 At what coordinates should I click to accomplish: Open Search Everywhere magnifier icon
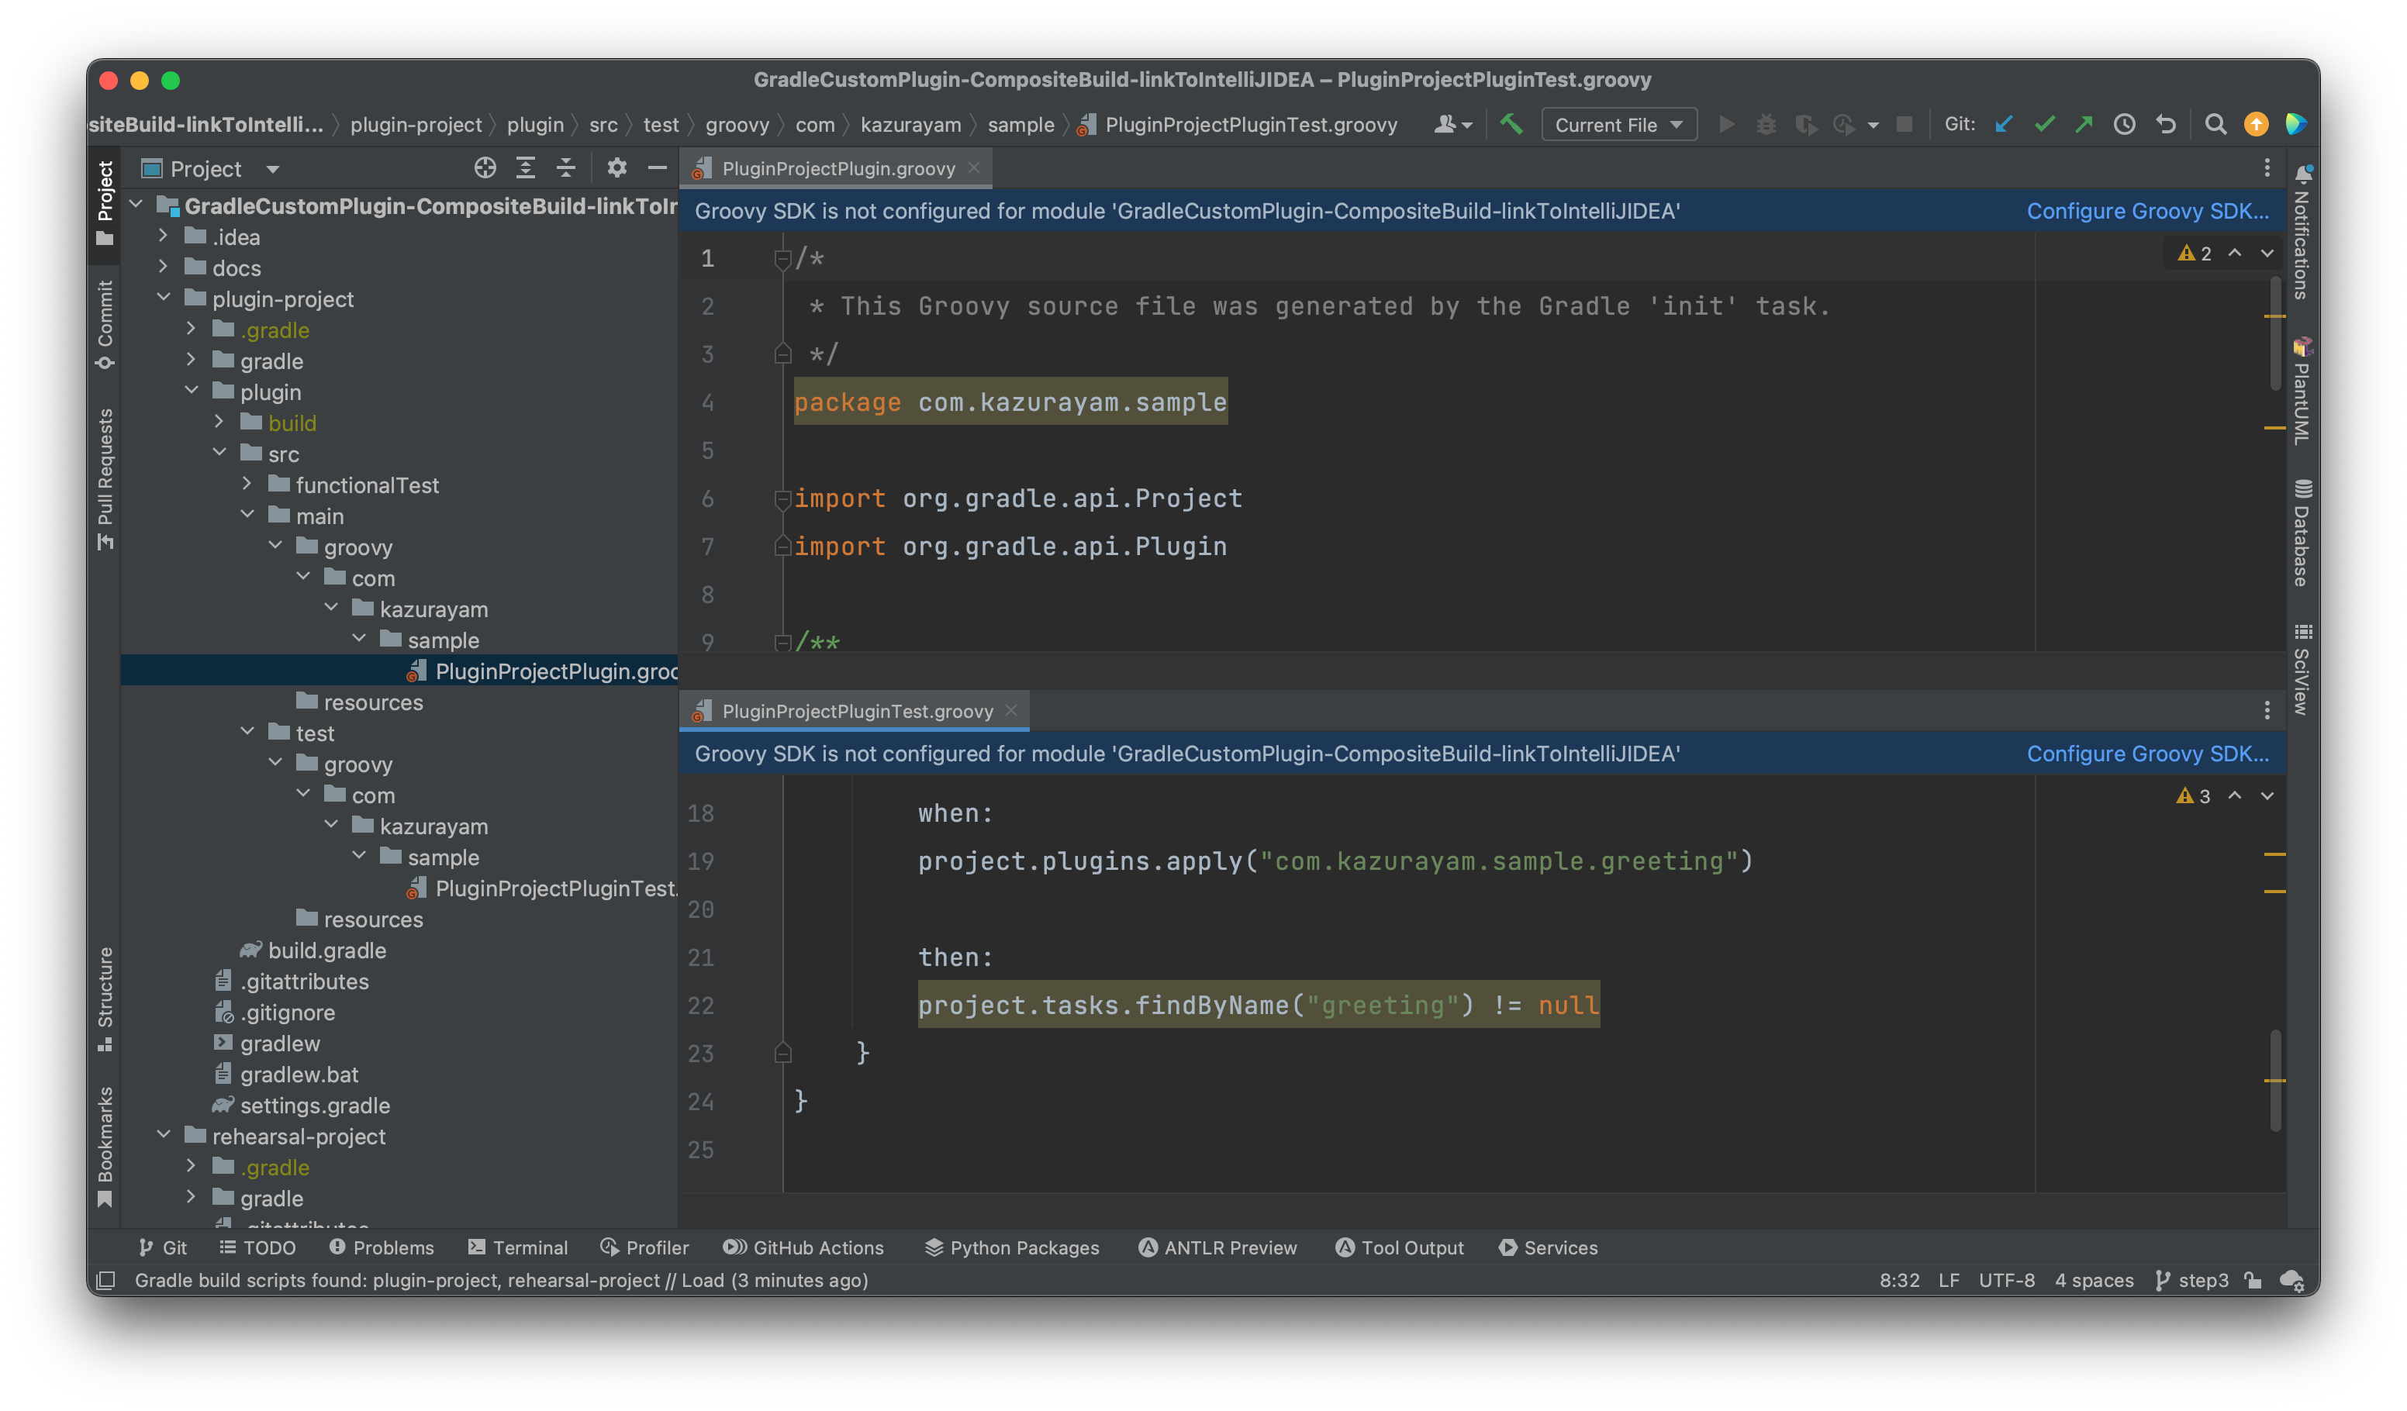coord(2216,124)
